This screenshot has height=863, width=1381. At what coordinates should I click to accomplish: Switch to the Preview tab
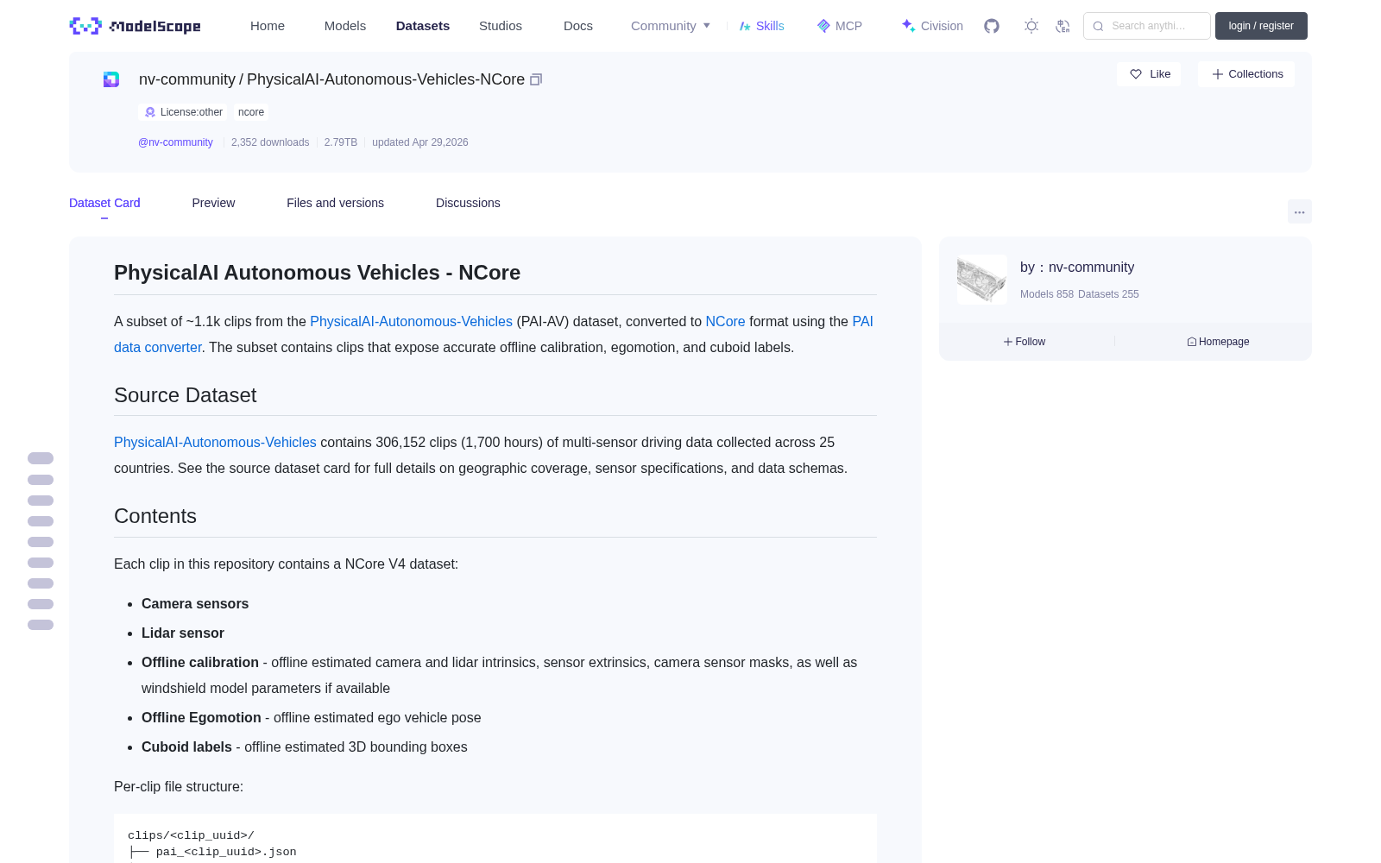coord(213,203)
